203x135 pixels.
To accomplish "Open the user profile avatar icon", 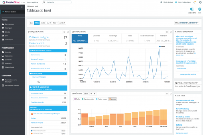I will [200, 2].
